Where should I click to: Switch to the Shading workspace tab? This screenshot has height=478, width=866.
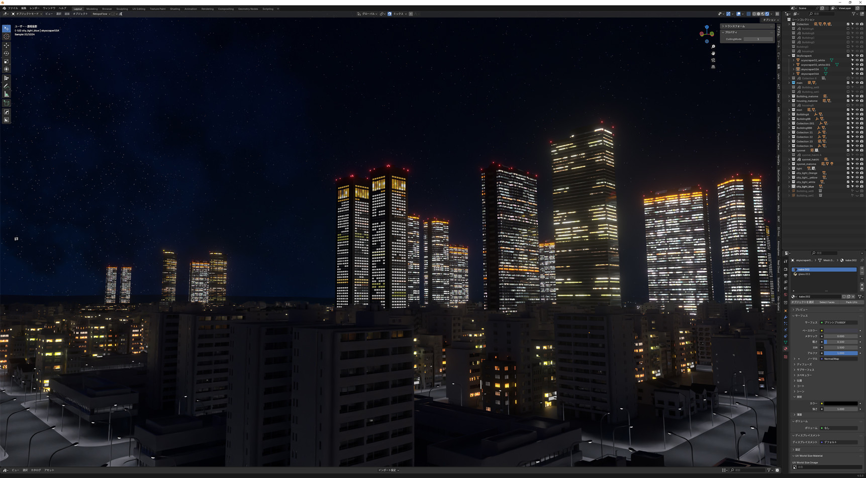click(174, 9)
